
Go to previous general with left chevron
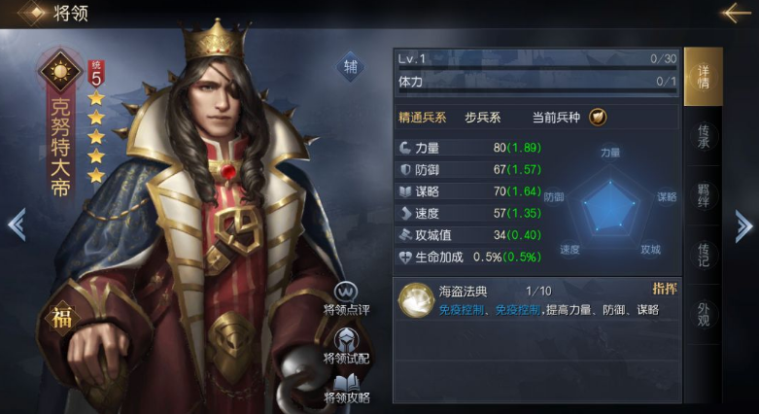[17, 224]
